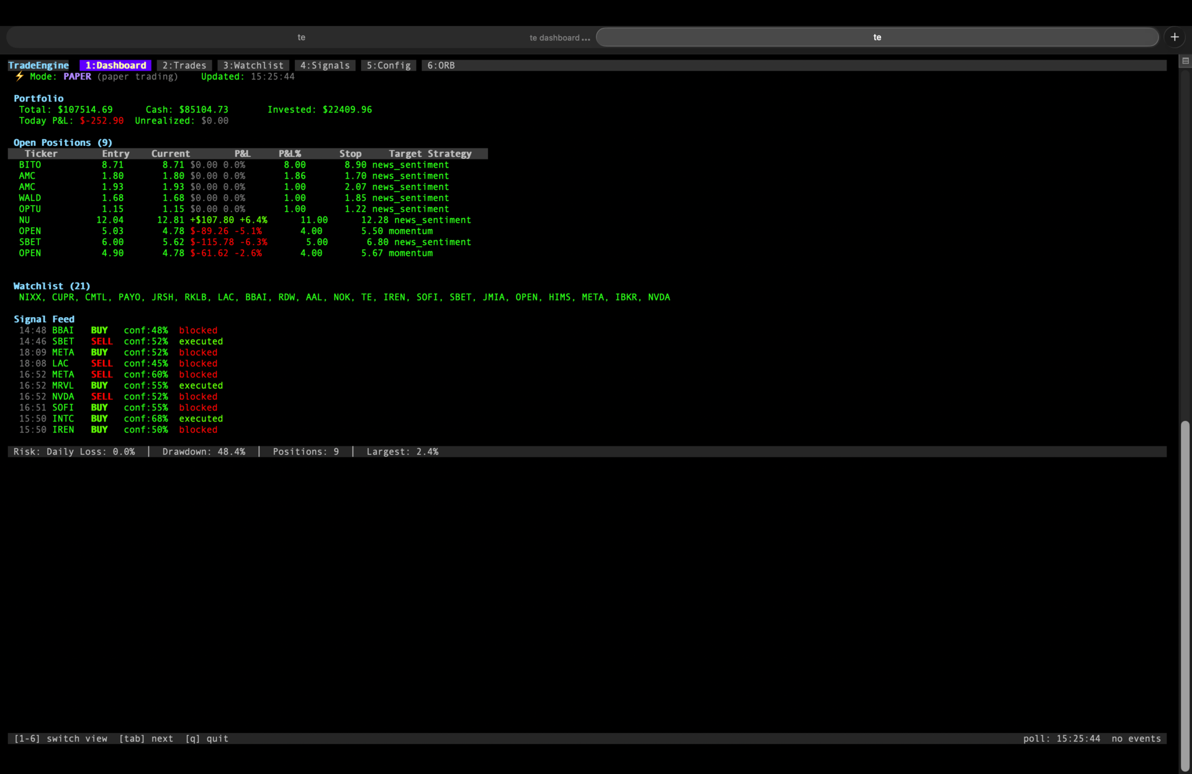1192x774 pixels.
Task: Click the 14:48 BBAI BUY signal
Action: pyautogui.click(x=118, y=330)
